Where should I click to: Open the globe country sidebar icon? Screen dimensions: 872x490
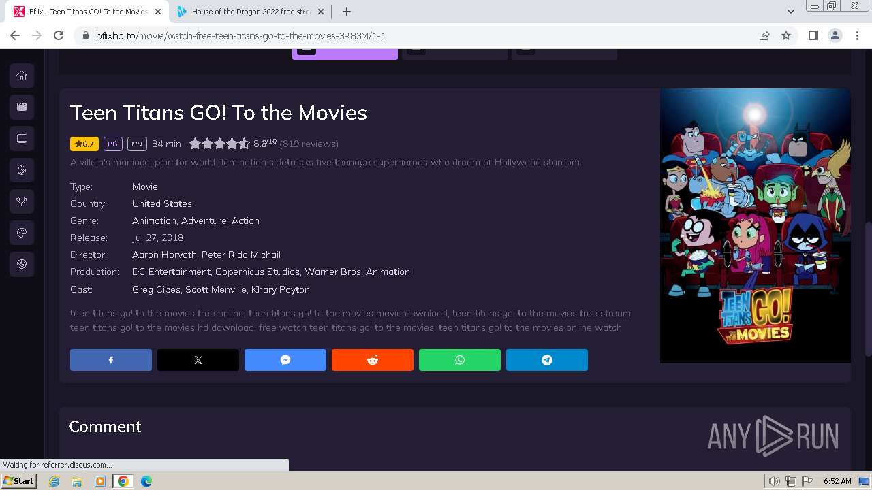(22, 264)
